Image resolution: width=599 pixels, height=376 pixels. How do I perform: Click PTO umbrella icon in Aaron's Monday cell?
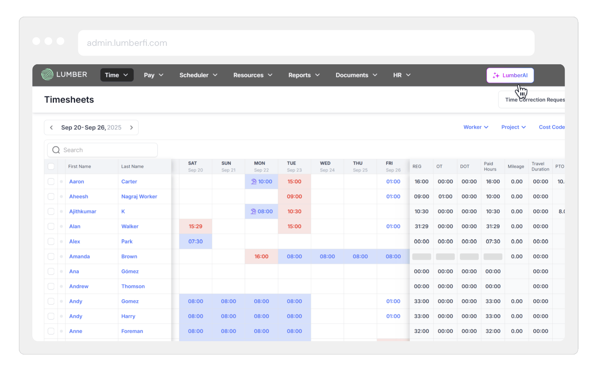(x=254, y=182)
